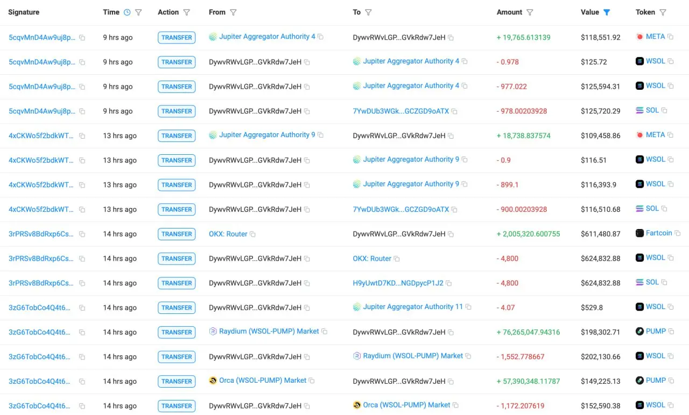Screen dimensions: 689x415
Task: Select sender DywvRWvLGP...GVkRdw7JeH in the $125.72 row
Action: pyautogui.click(x=255, y=62)
